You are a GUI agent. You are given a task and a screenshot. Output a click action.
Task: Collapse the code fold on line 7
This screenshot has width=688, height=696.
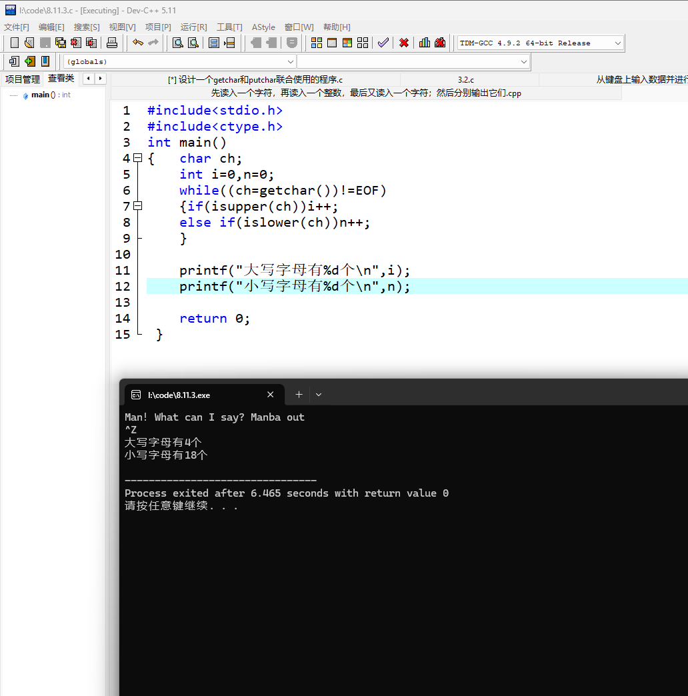coord(138,206)
